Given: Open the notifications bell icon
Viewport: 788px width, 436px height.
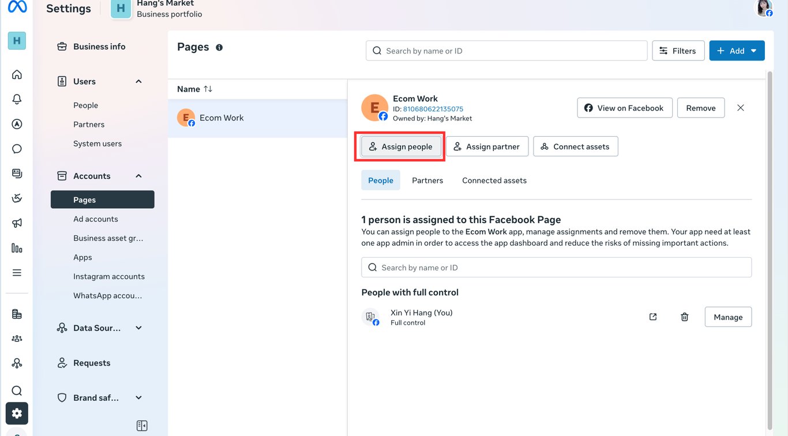Looking at the screenshot, I should coord(17,99).
